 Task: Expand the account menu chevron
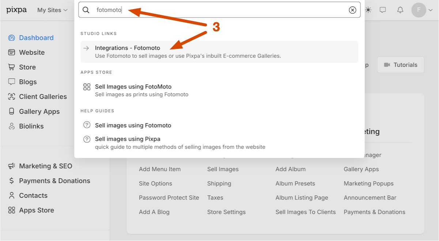(x=430, y=10)
